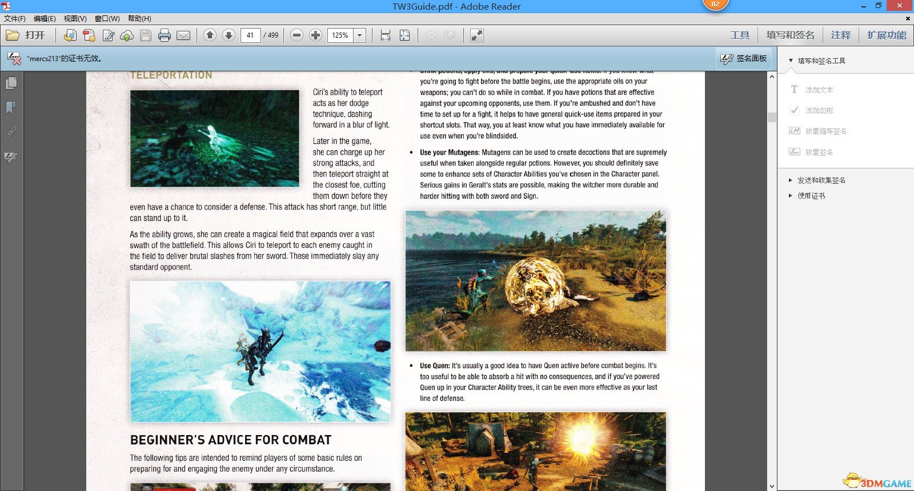Screen dimensions: 914x491
Task: Click the Quen shield bubble screenshot image
Action: (536, 281)
